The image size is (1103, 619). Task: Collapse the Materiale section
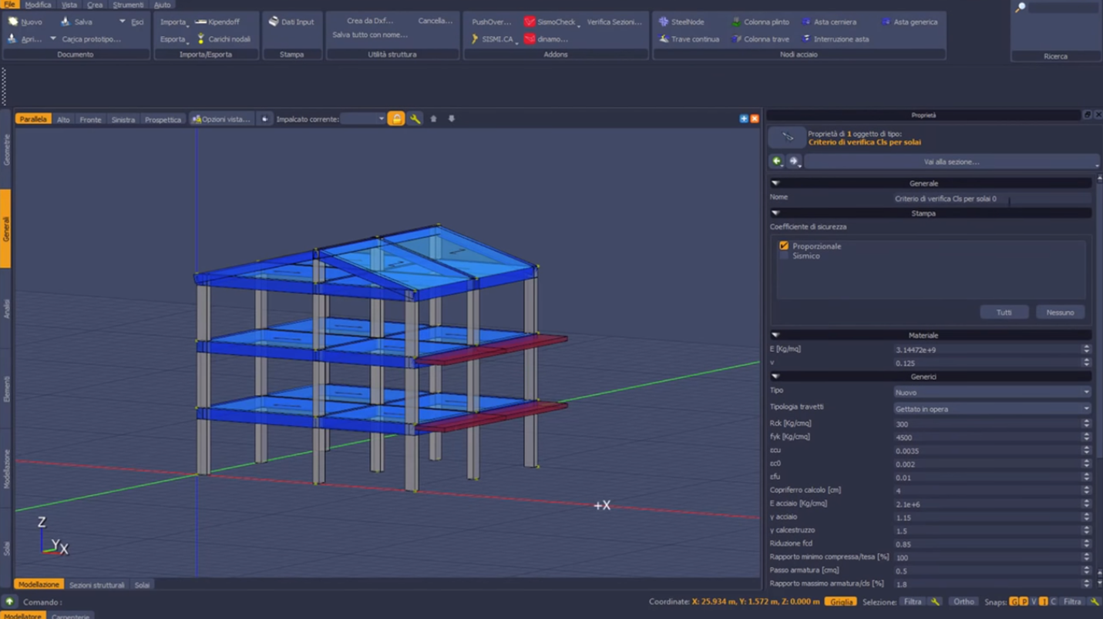775,336
